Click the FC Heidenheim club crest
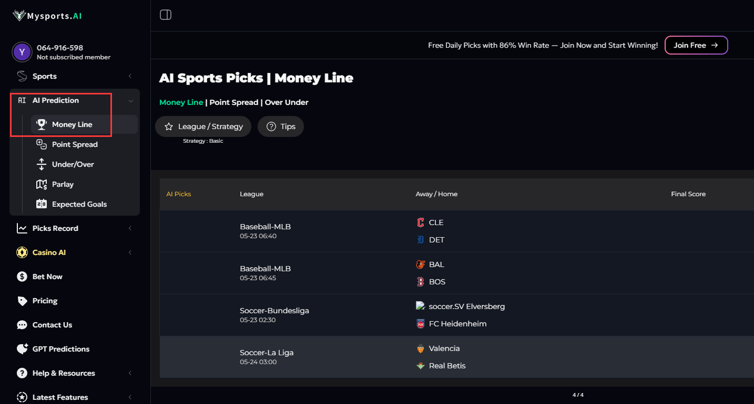The height and width of the screenshot is (404, 754). click(x=420, y=324)
